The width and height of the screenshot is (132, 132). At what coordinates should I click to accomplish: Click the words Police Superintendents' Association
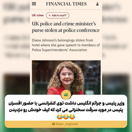point(59,50)
